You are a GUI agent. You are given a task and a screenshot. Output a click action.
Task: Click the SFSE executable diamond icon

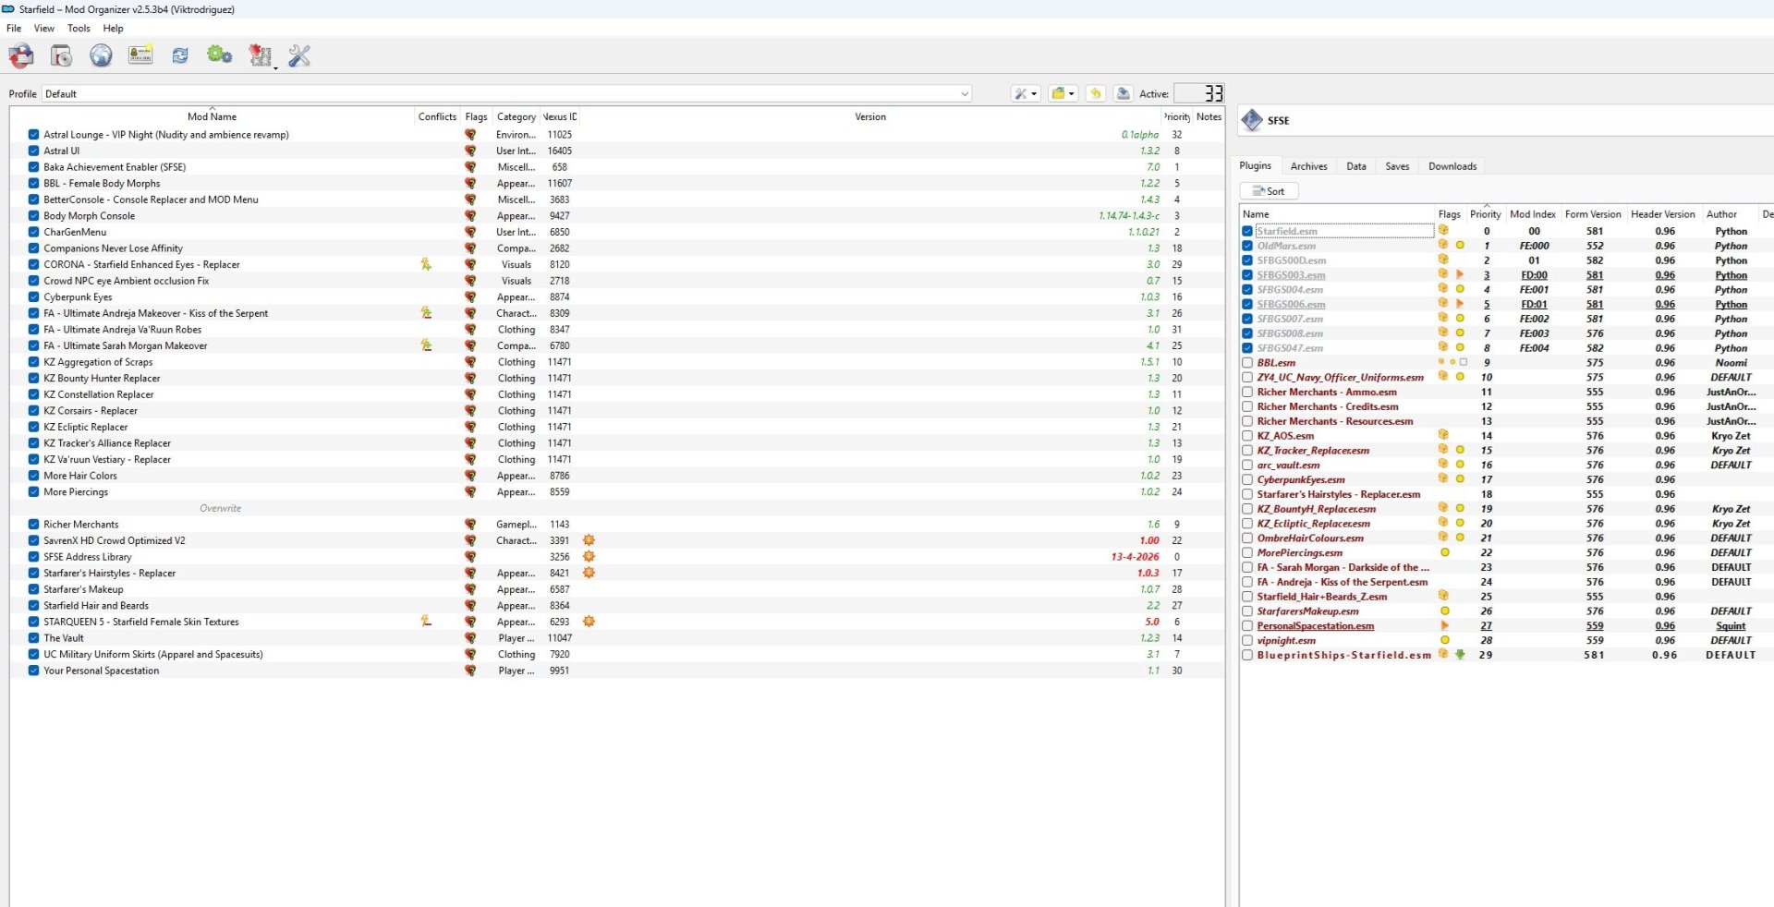[1252, 120]
